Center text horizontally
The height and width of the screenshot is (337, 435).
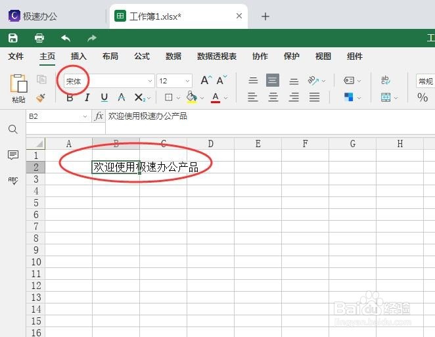point(273,97)
